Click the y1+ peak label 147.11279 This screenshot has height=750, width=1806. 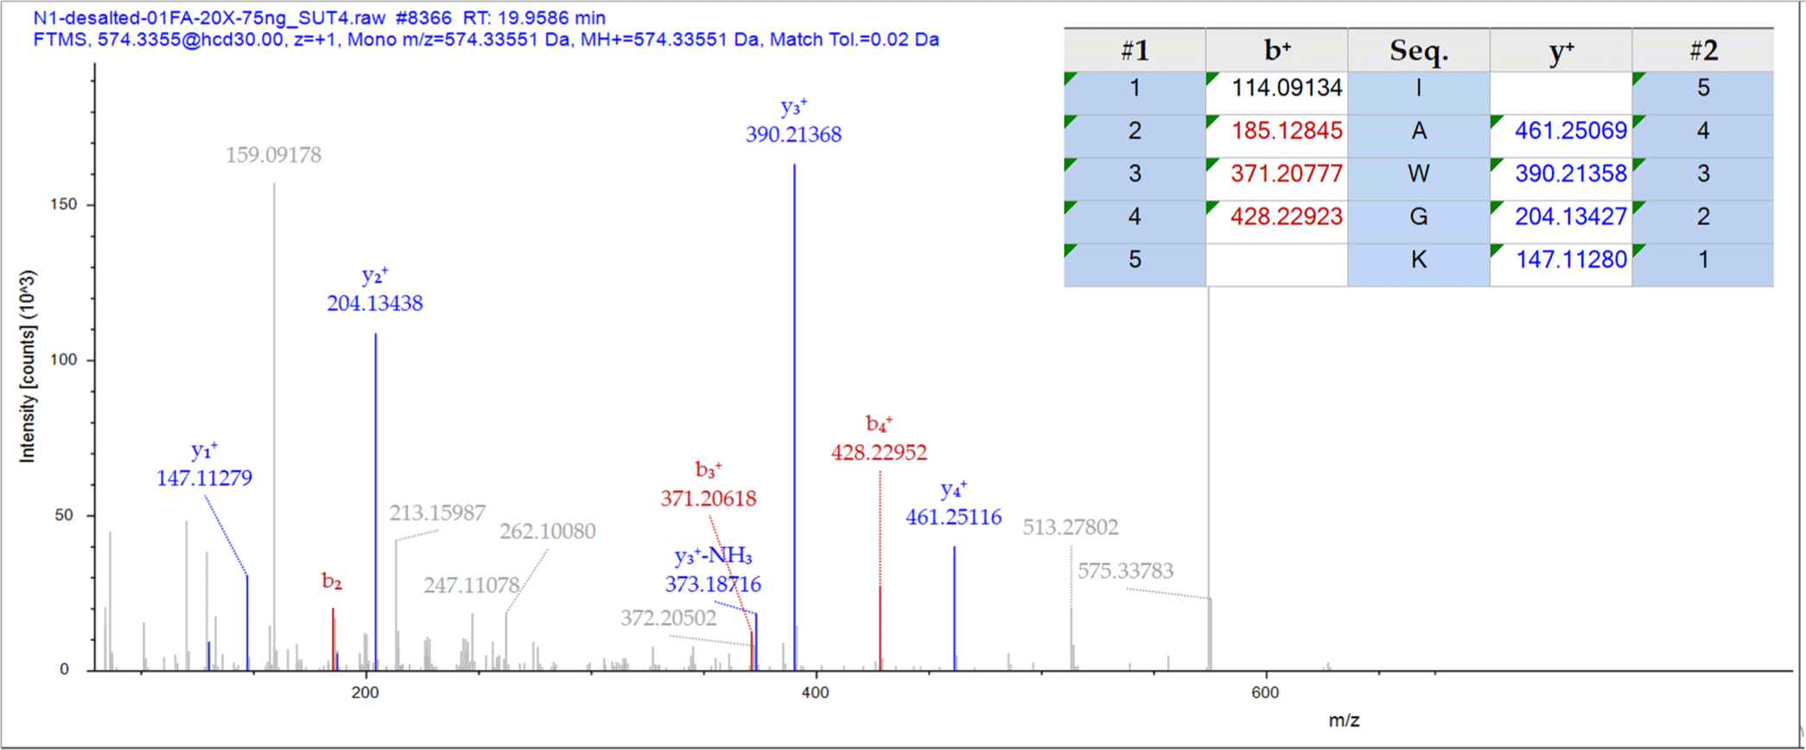204,478
